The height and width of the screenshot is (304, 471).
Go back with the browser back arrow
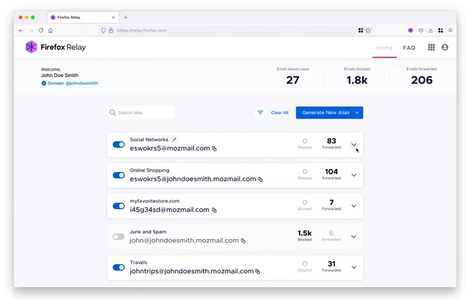pos(21,31)
